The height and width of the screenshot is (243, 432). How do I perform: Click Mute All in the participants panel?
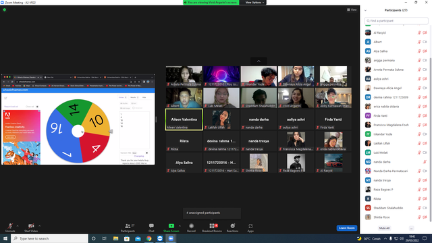[384, 228]
